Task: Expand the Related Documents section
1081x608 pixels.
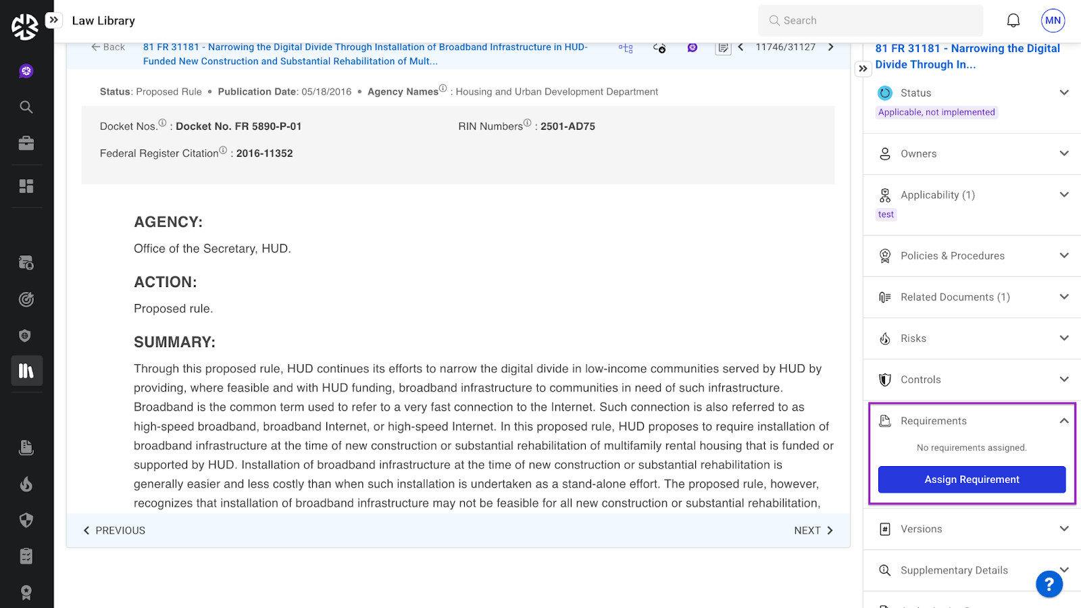Action: (1063, 297)
